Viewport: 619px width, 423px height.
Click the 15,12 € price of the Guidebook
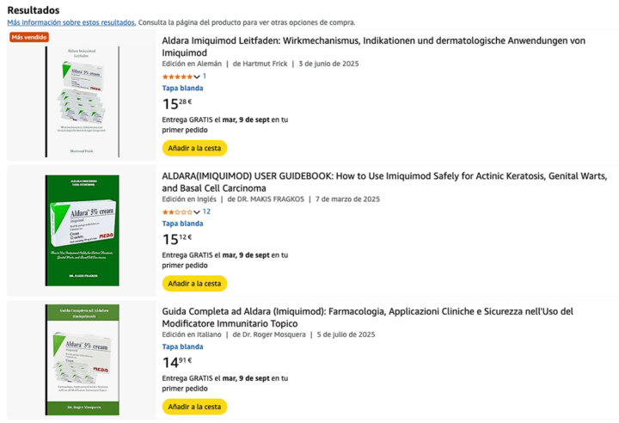coord(177,240)
